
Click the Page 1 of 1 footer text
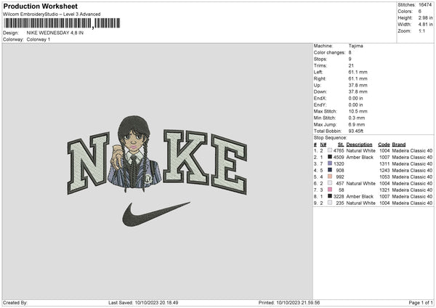click(421, 302)
